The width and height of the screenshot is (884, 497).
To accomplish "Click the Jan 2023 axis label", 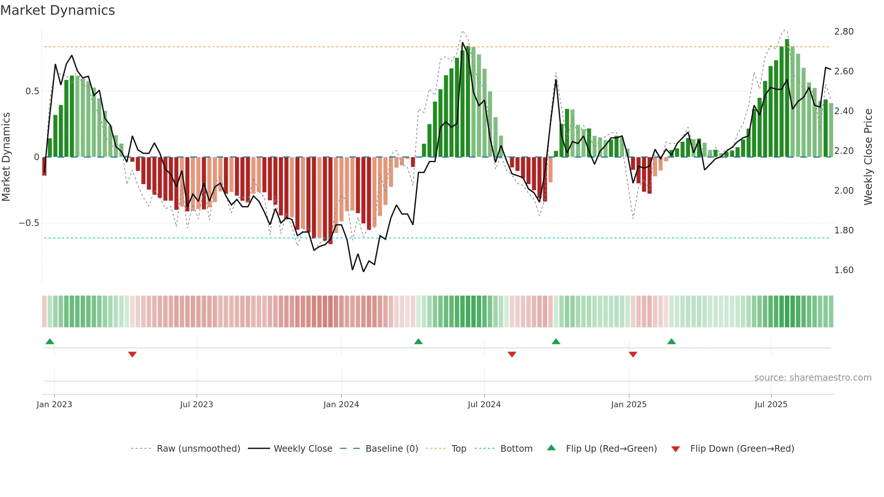I will coord(55,404).
